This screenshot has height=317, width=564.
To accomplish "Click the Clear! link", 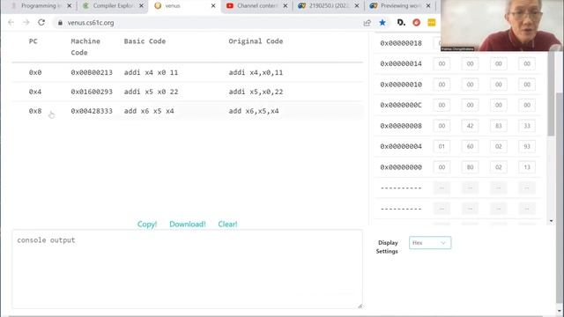I will (227, 224).
